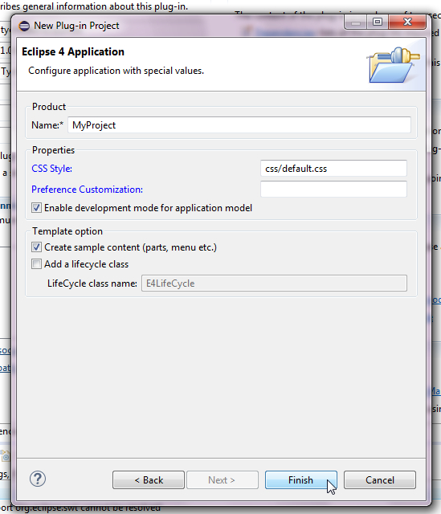Viewport: 441px width, 514px height.
Task: Toggle Enable development mode for application model
Action: pyautogui.click(x=36, y=208)
